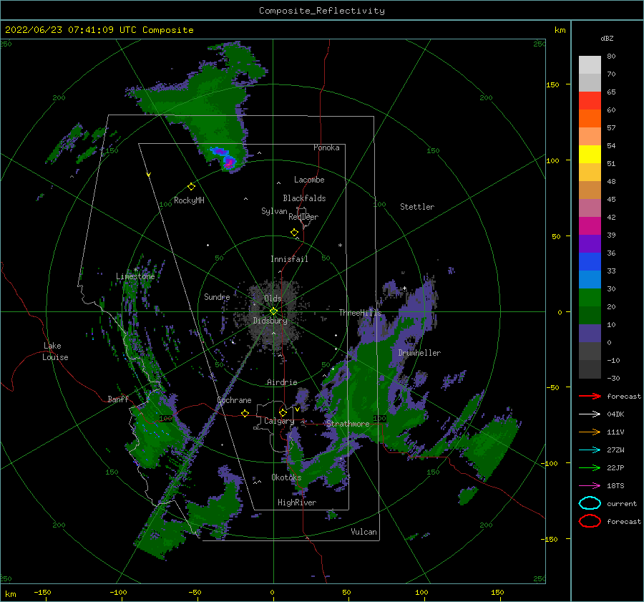This screenshot has height=602, width=644.
Task: Select the red 65 dBZ color swatch
Action: [x=590, y=101]
